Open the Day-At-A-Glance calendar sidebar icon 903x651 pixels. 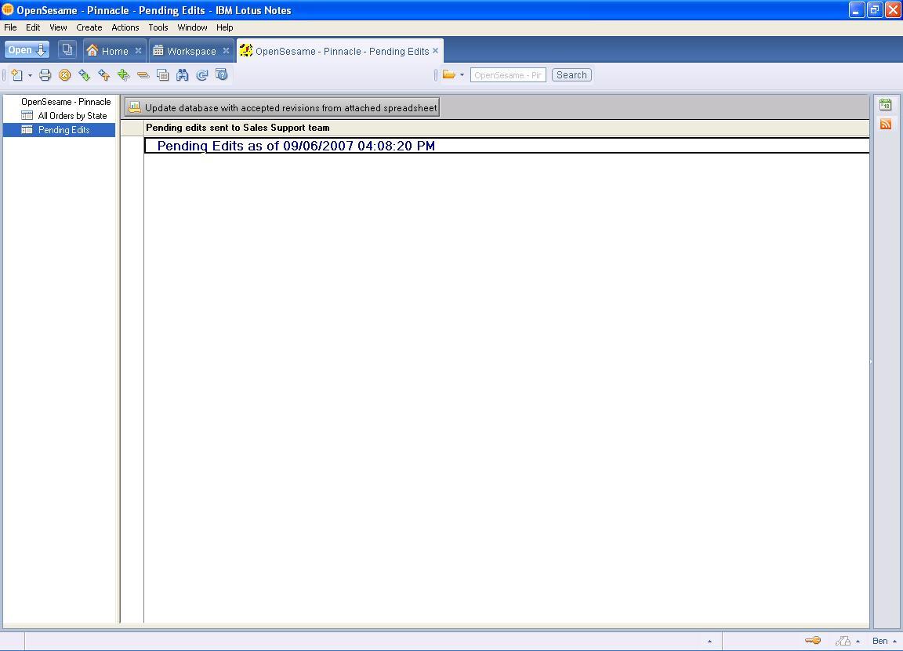(886, 105)
